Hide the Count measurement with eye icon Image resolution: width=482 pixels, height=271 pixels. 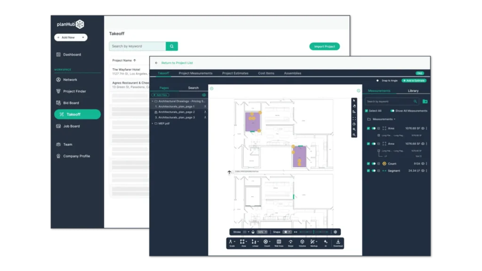pyautogui.click(x=423, y=164)
